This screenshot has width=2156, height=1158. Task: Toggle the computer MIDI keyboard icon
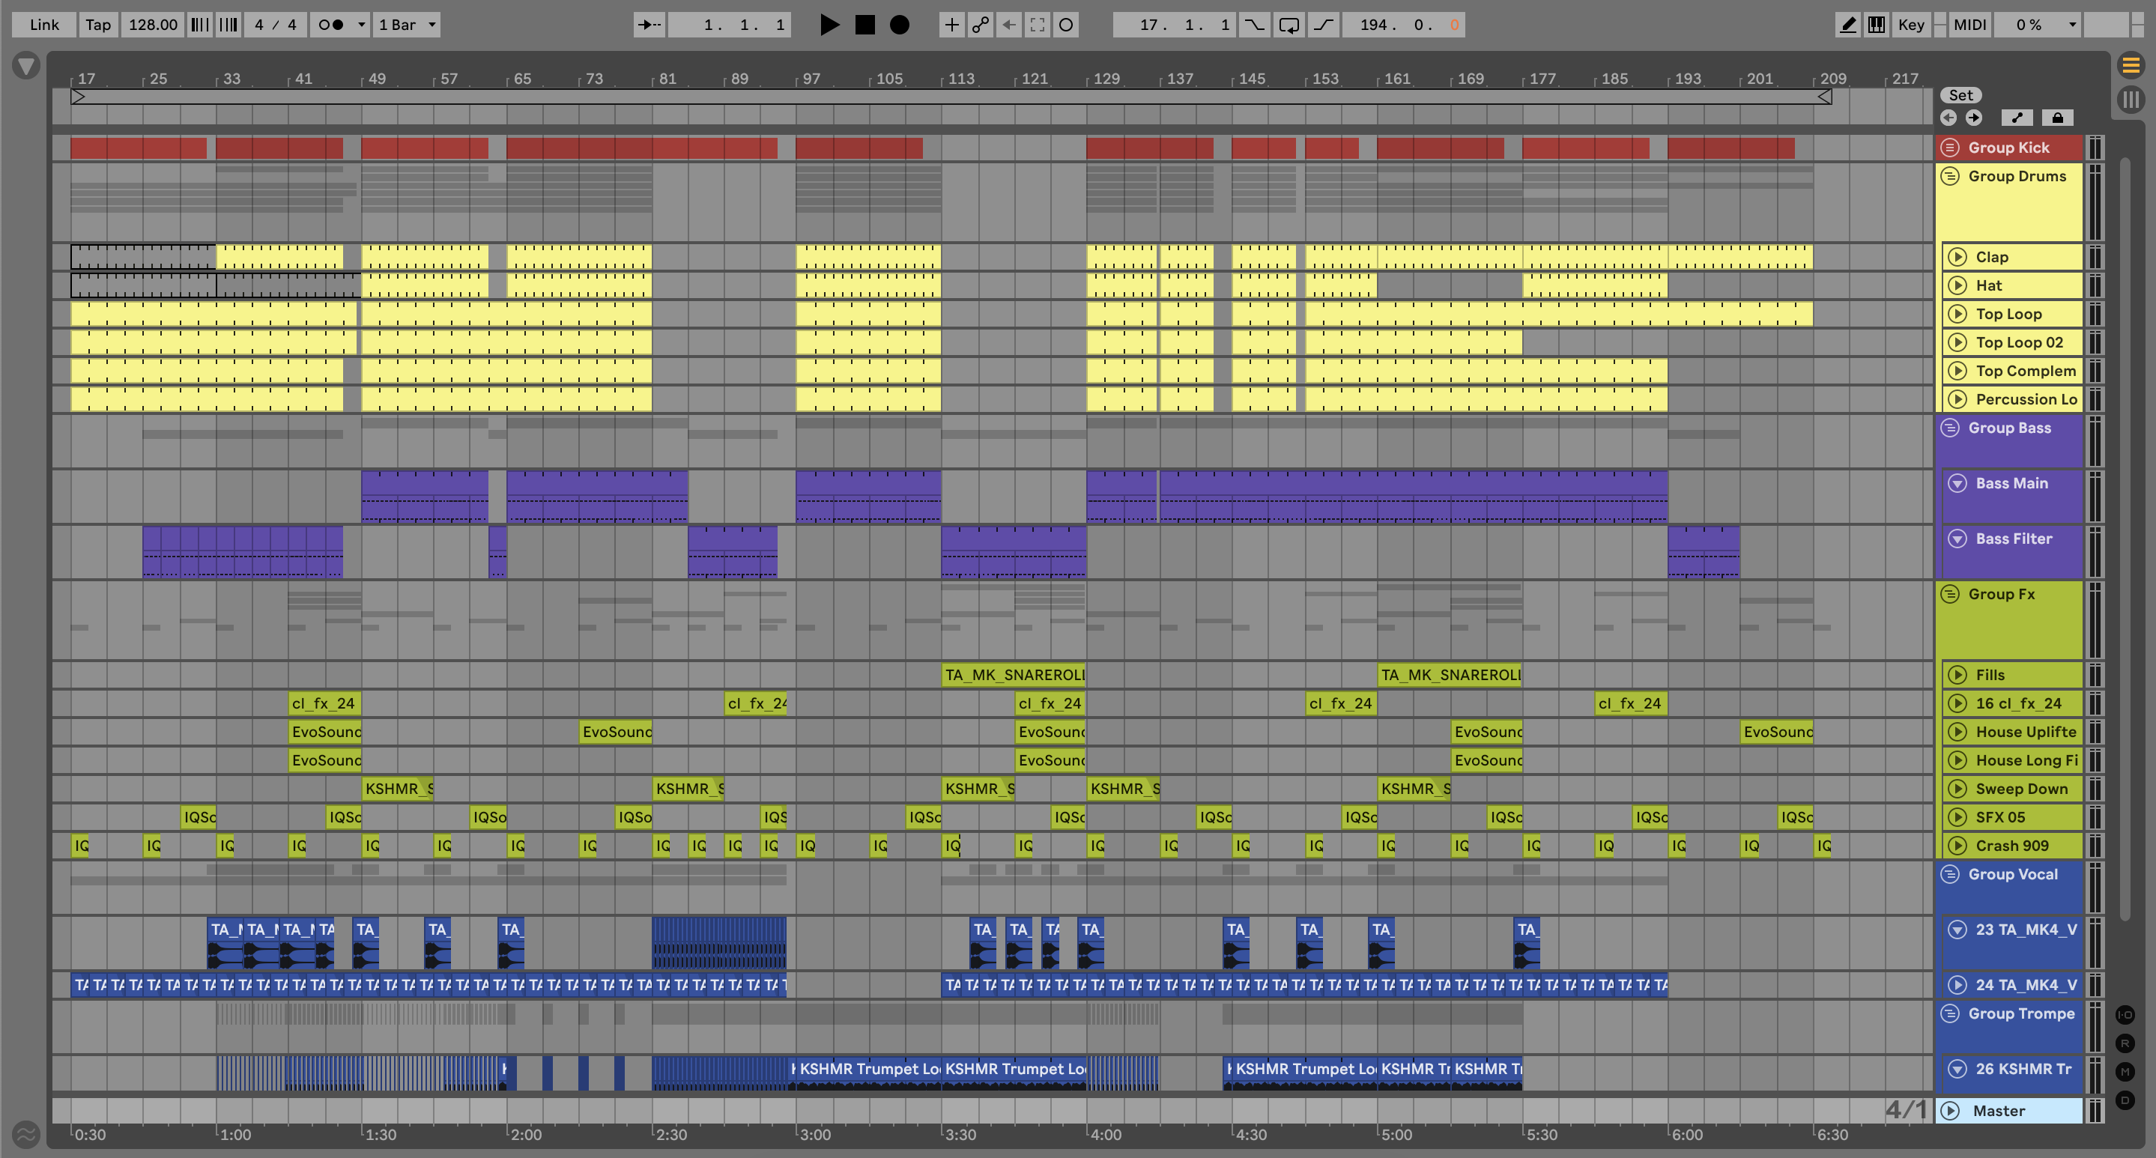(1877, 24)
